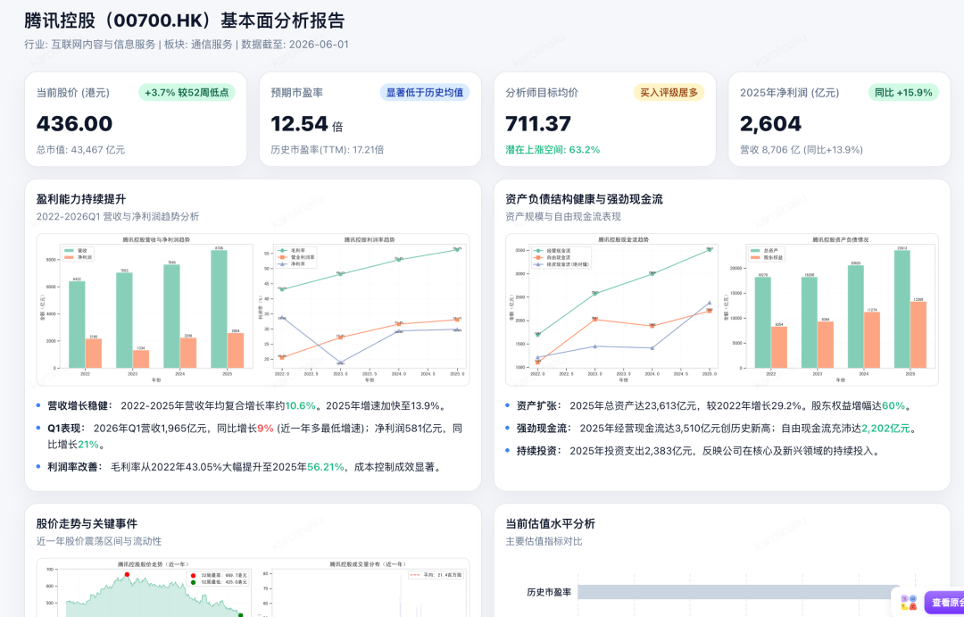Image resolution: width=964 pixels, height=617 pixels.
Task: Select the net profit figure 2,604
Action: tap(770, 123)
